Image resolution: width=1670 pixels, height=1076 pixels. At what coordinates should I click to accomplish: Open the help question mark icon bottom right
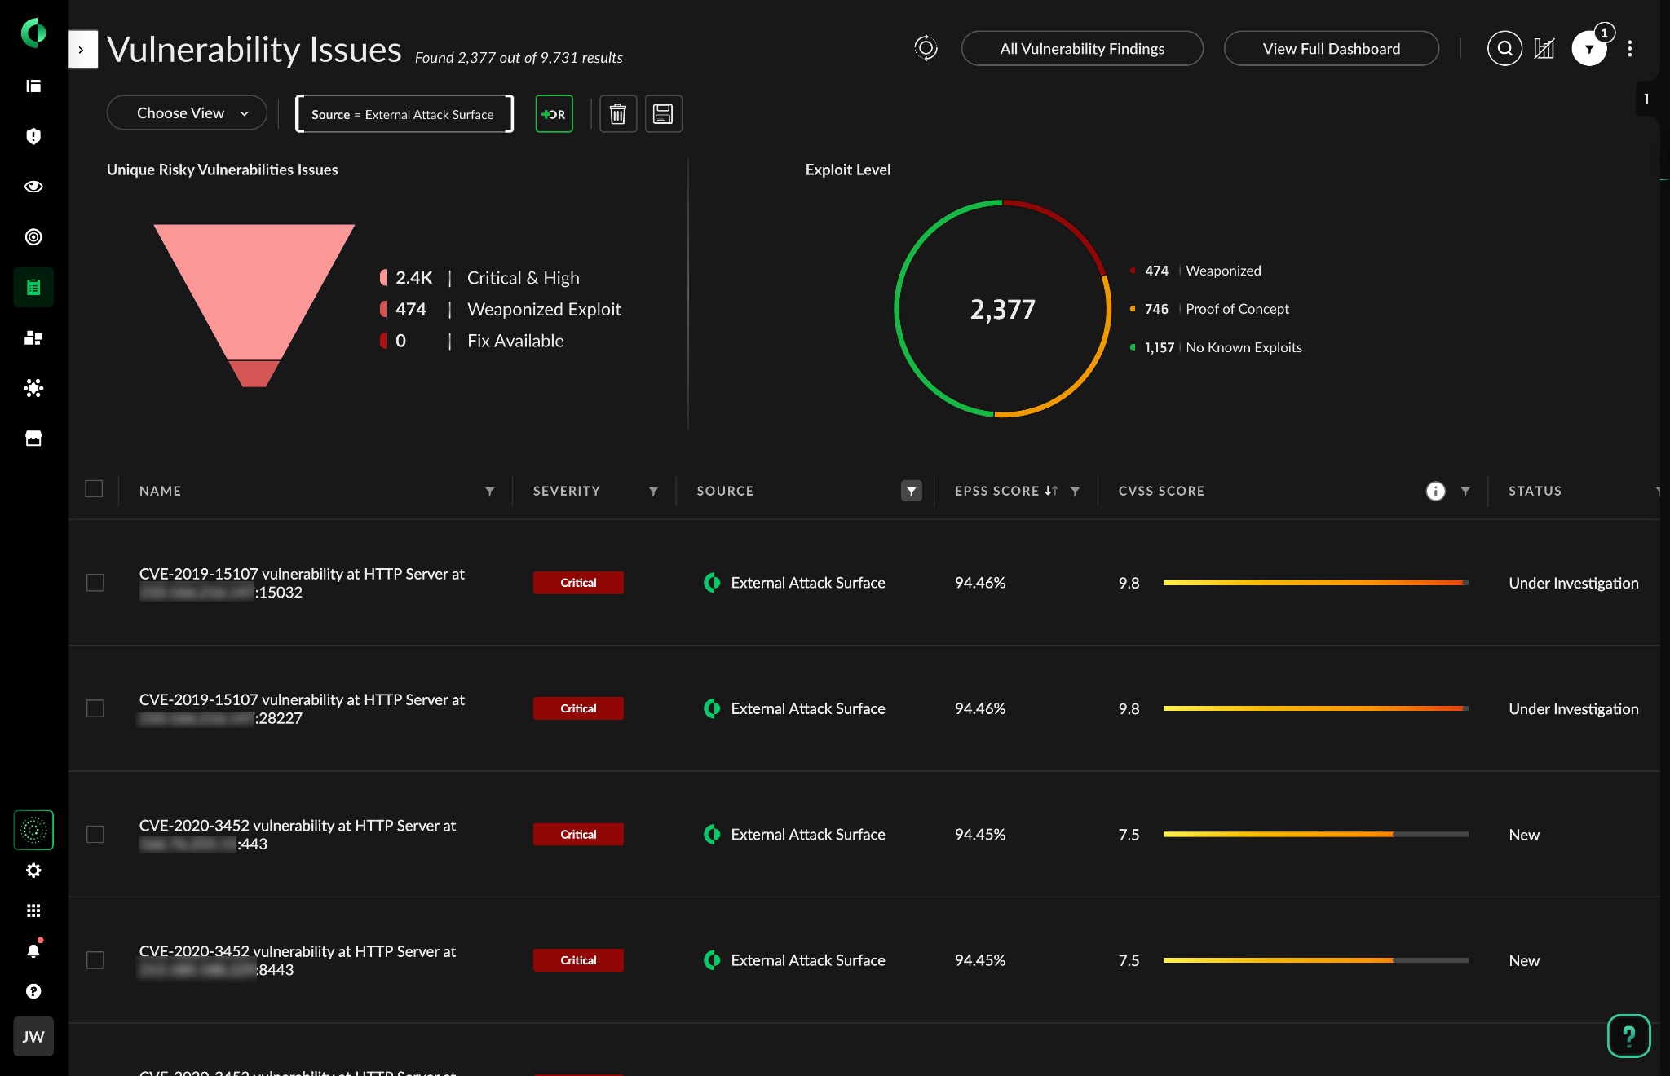(1628, 1035)
